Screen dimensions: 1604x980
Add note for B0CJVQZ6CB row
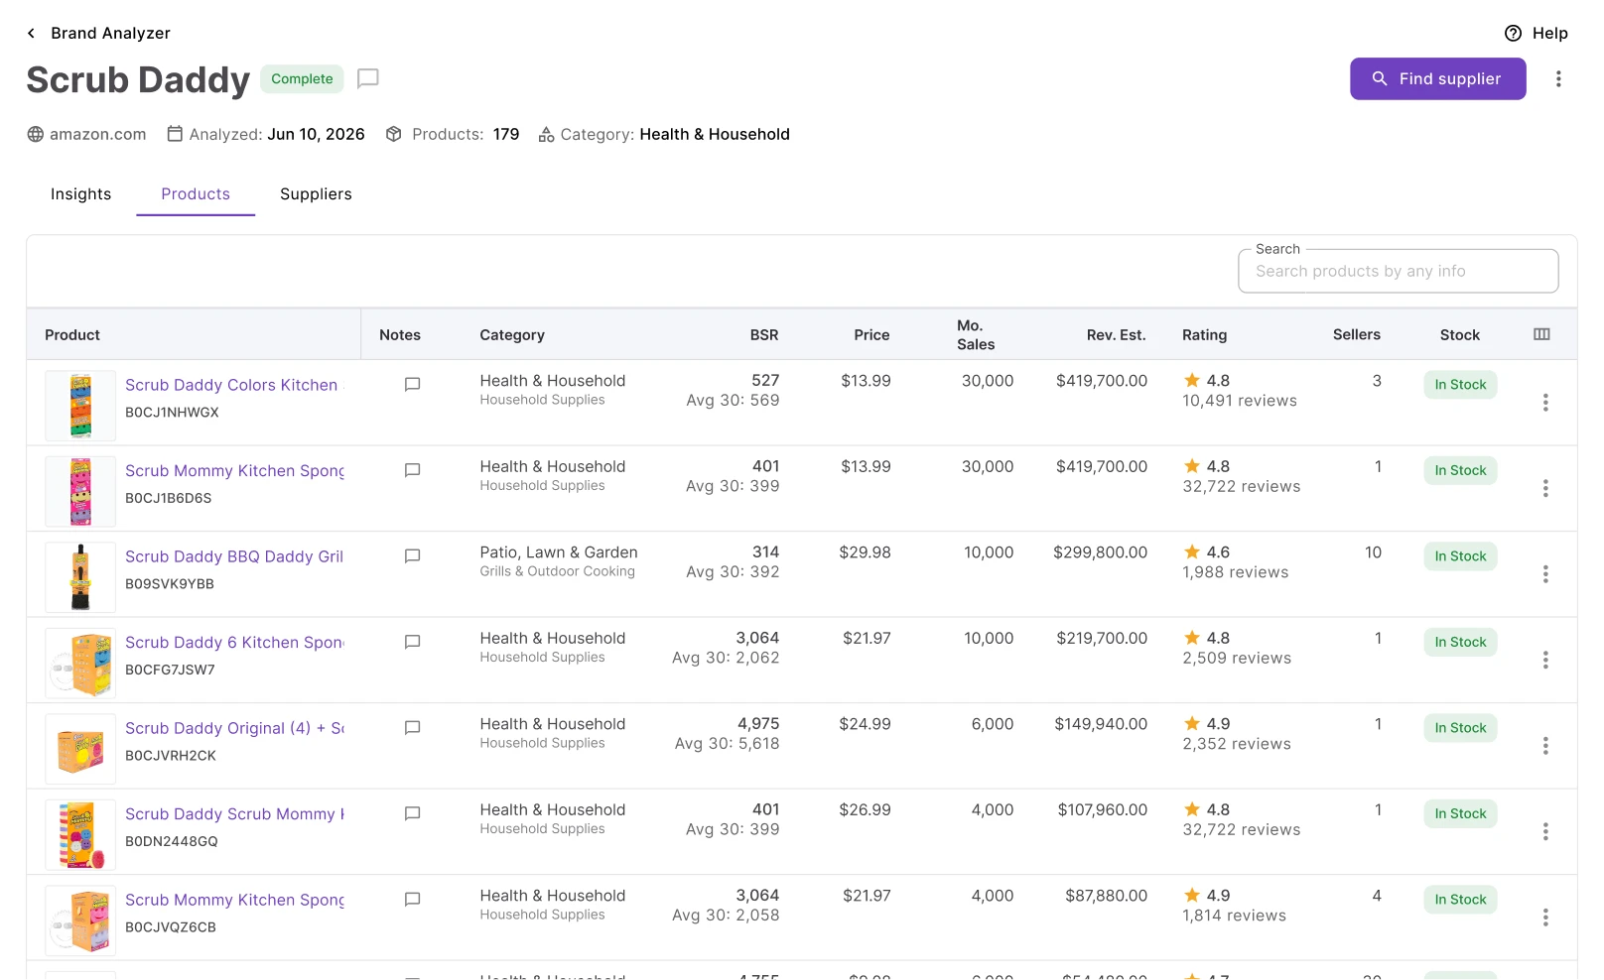point(413,900)
